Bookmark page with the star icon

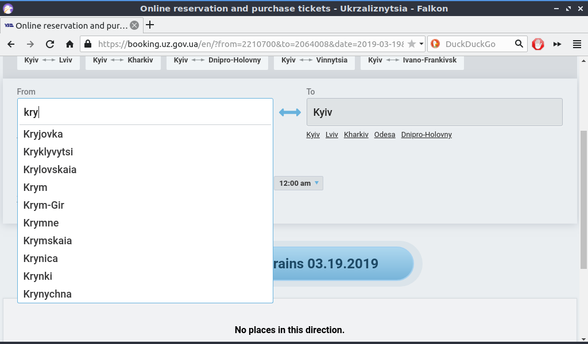(411, 44)
